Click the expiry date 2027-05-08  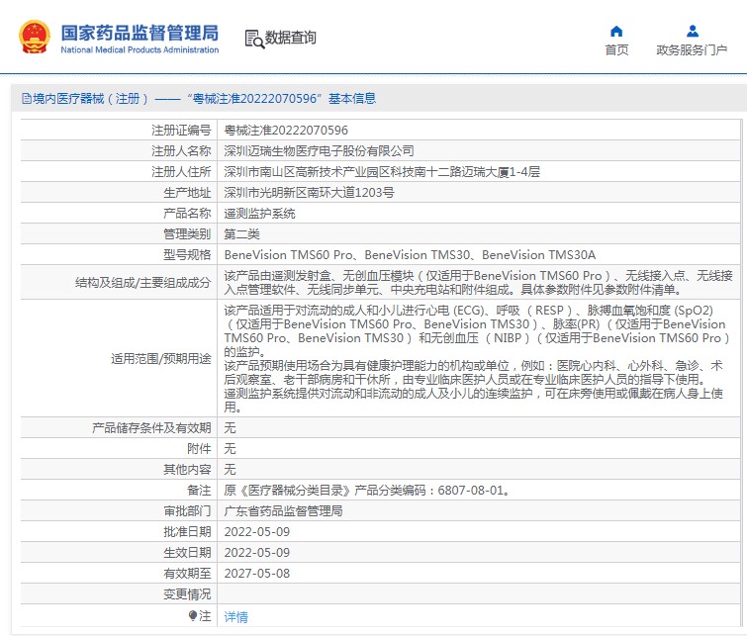pyautogui.click(x=257, y=573)
